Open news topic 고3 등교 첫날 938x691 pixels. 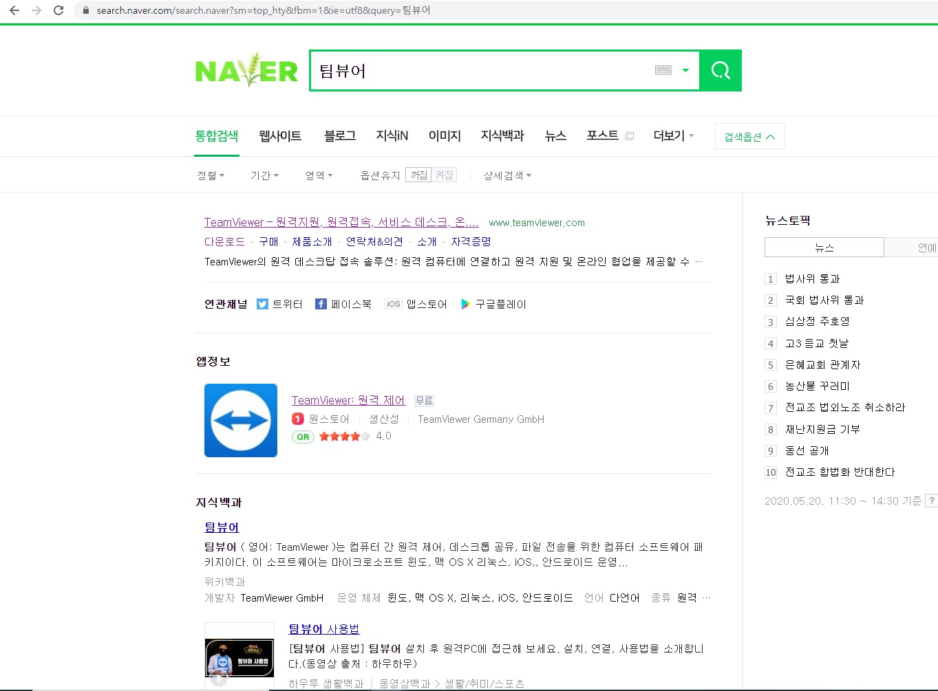[817, 343]
